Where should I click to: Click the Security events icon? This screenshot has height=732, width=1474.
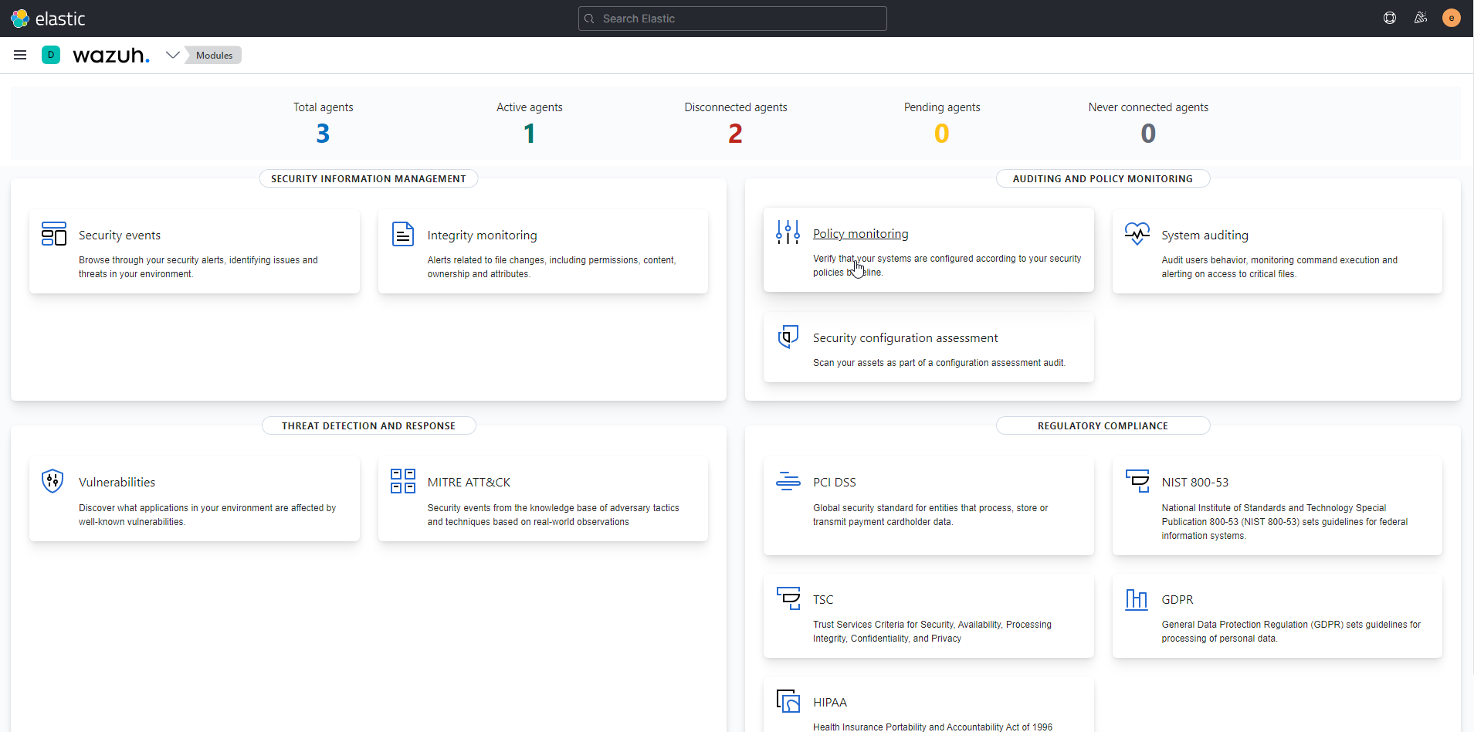[x=54, y=233]
